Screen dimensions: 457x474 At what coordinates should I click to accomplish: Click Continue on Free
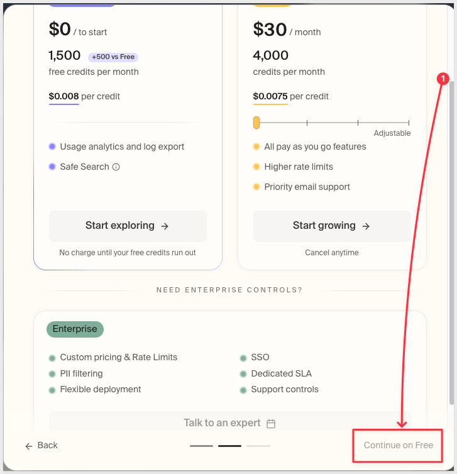[398, 445]
